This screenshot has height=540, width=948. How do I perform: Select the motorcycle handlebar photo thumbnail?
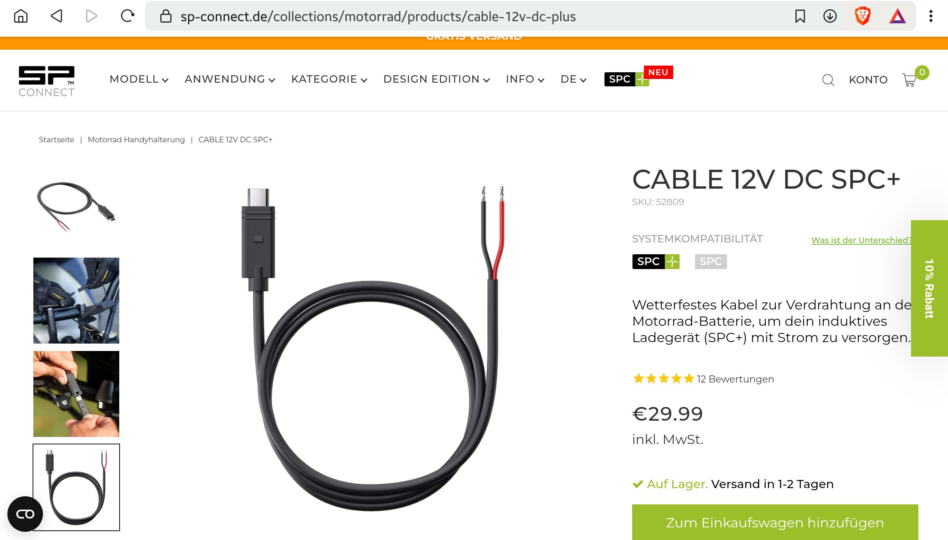[76, 301]
